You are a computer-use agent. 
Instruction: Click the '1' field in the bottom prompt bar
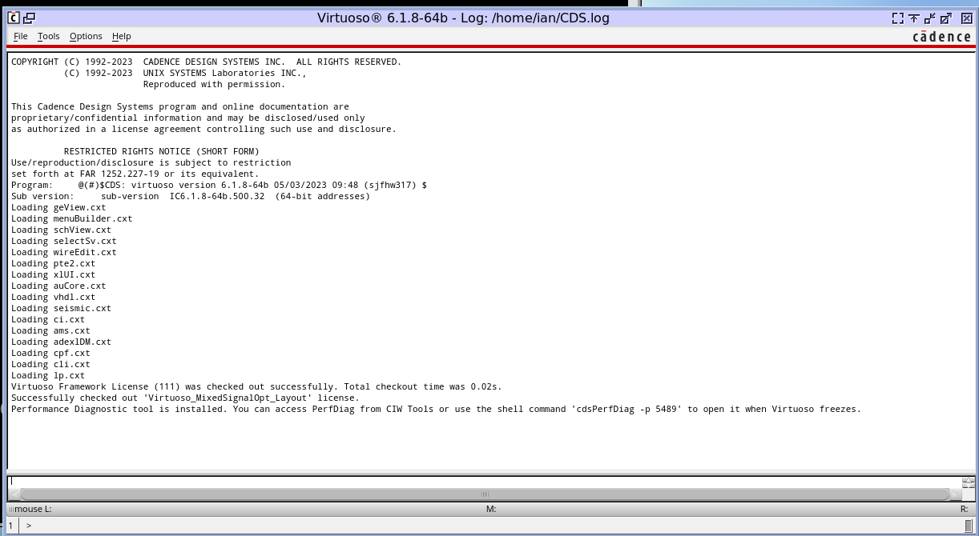click(x=13, y=526)
